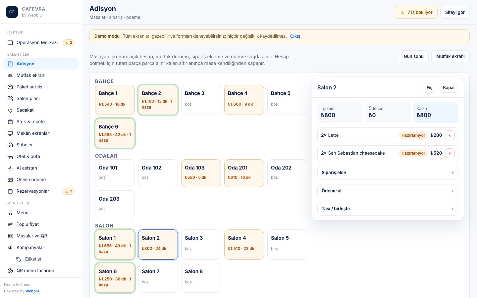477x298 pixels.
Task: Click the Gün sonu button
Action: click(x=414, y=57)
